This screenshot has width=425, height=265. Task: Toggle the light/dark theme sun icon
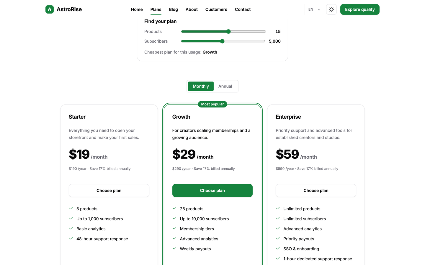pyautogui.click(x=331, y=9)
